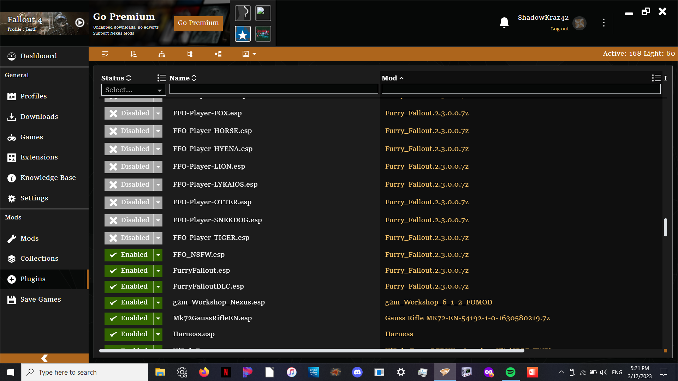This screenshot has width=678, height=381.
Task: Select the Plugins sidebar entry
Action: 44,279
